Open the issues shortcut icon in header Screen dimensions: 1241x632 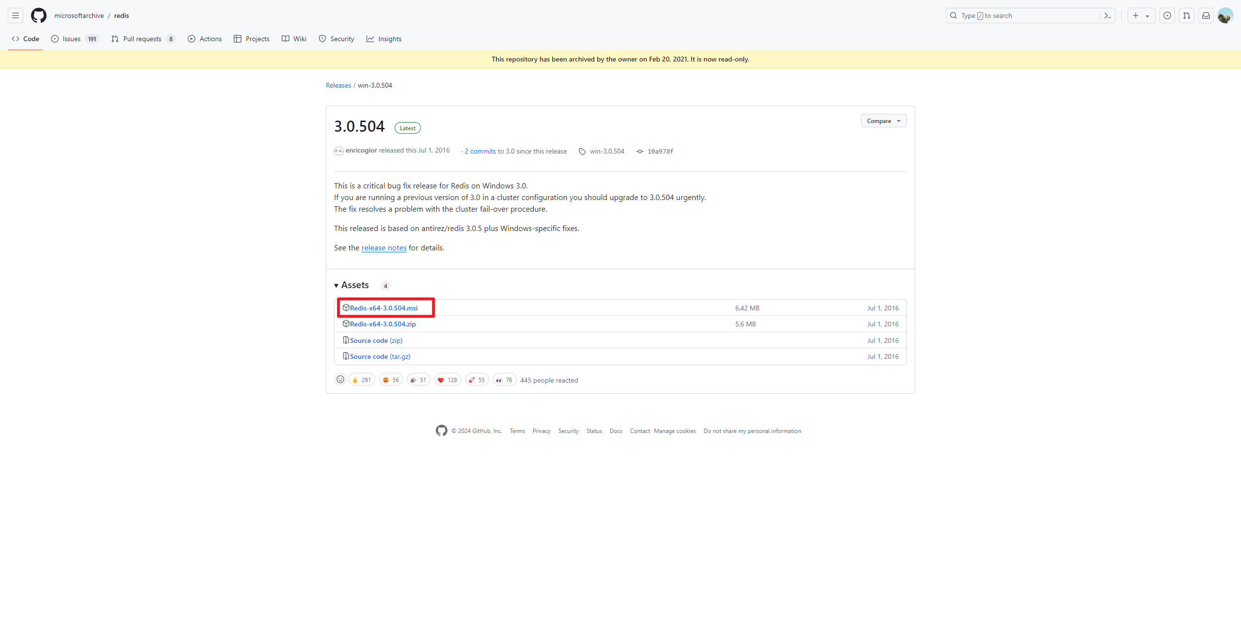coord(1167,15)
